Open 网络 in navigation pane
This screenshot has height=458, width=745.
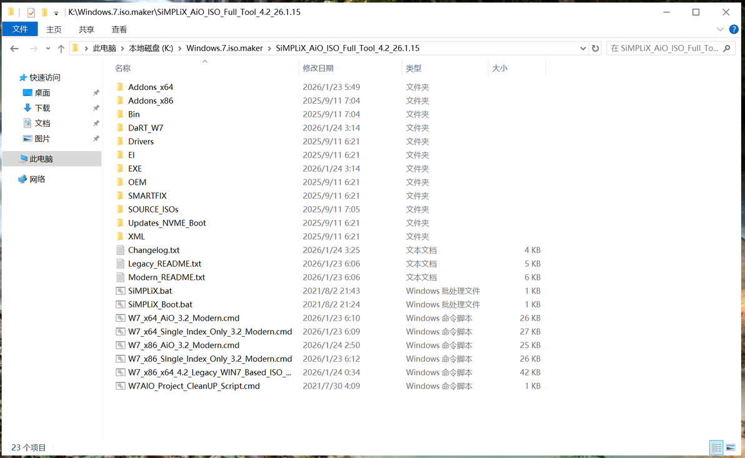point(37,179)
